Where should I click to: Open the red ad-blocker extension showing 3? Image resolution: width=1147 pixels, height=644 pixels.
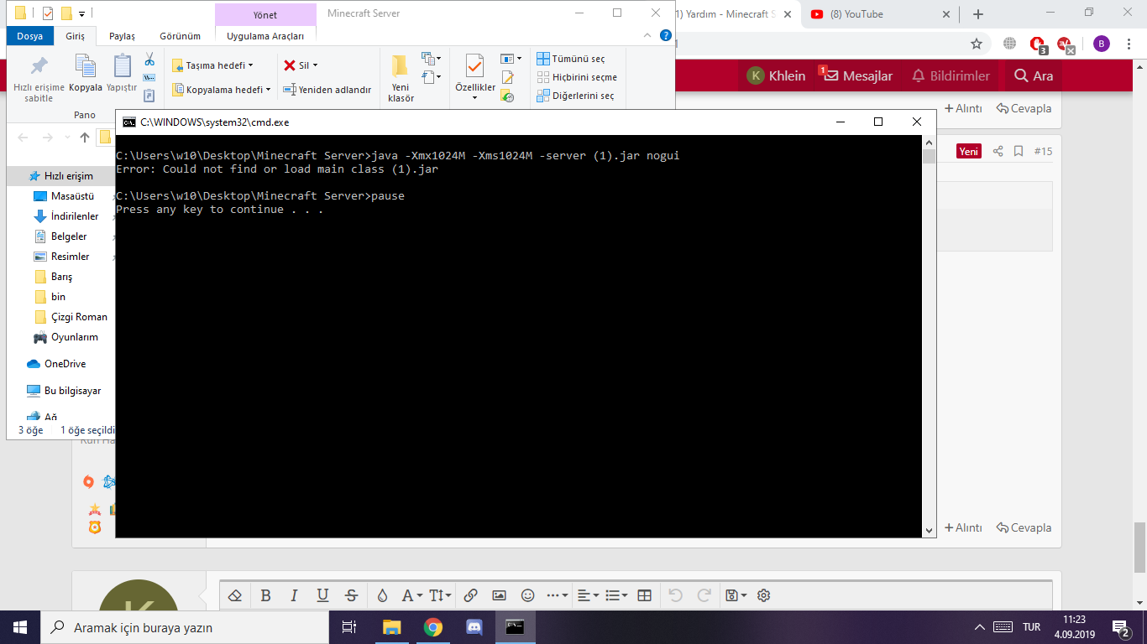pyautogui.click(x=1038, y=44)
